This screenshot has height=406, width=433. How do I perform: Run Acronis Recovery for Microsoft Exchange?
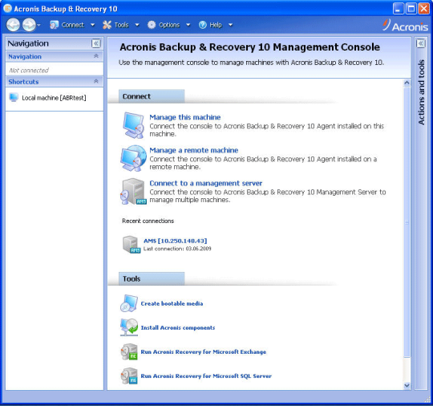(204, 351)
